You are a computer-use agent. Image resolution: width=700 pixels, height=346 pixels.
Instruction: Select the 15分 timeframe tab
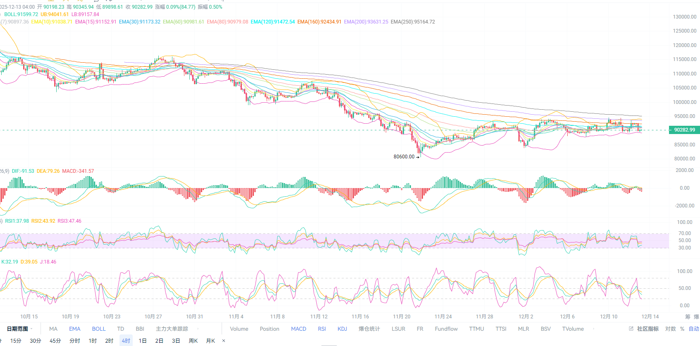[16, 341]
